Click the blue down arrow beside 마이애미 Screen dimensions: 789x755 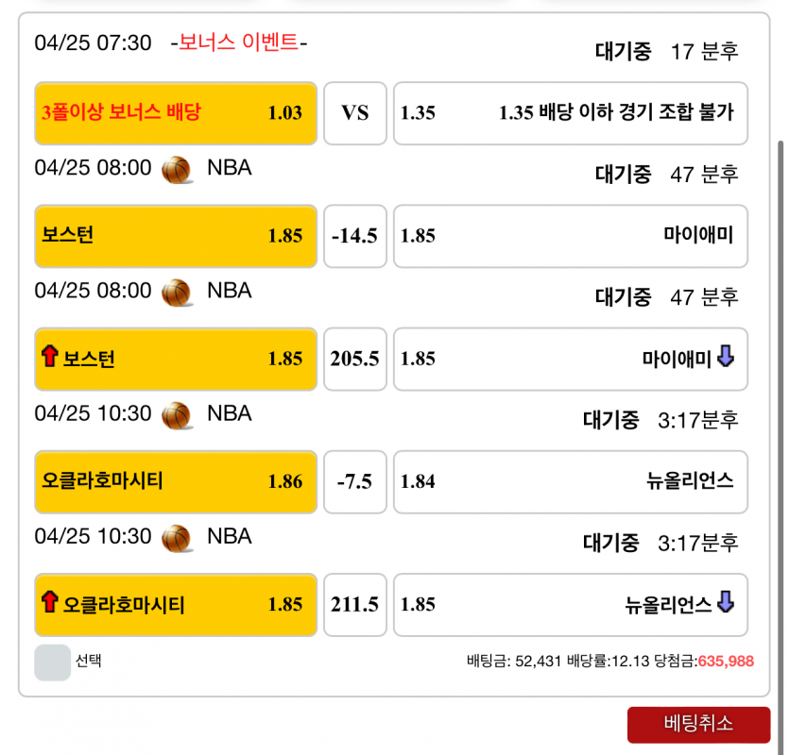click(x=726, y=358)
